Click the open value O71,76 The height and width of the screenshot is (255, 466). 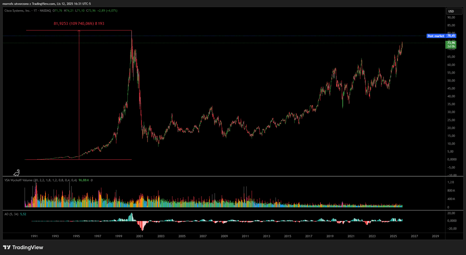[58, 10]
